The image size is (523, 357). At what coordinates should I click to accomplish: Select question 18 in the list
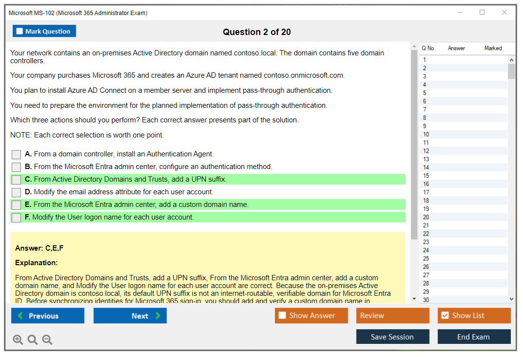click(x=464, y=201)
